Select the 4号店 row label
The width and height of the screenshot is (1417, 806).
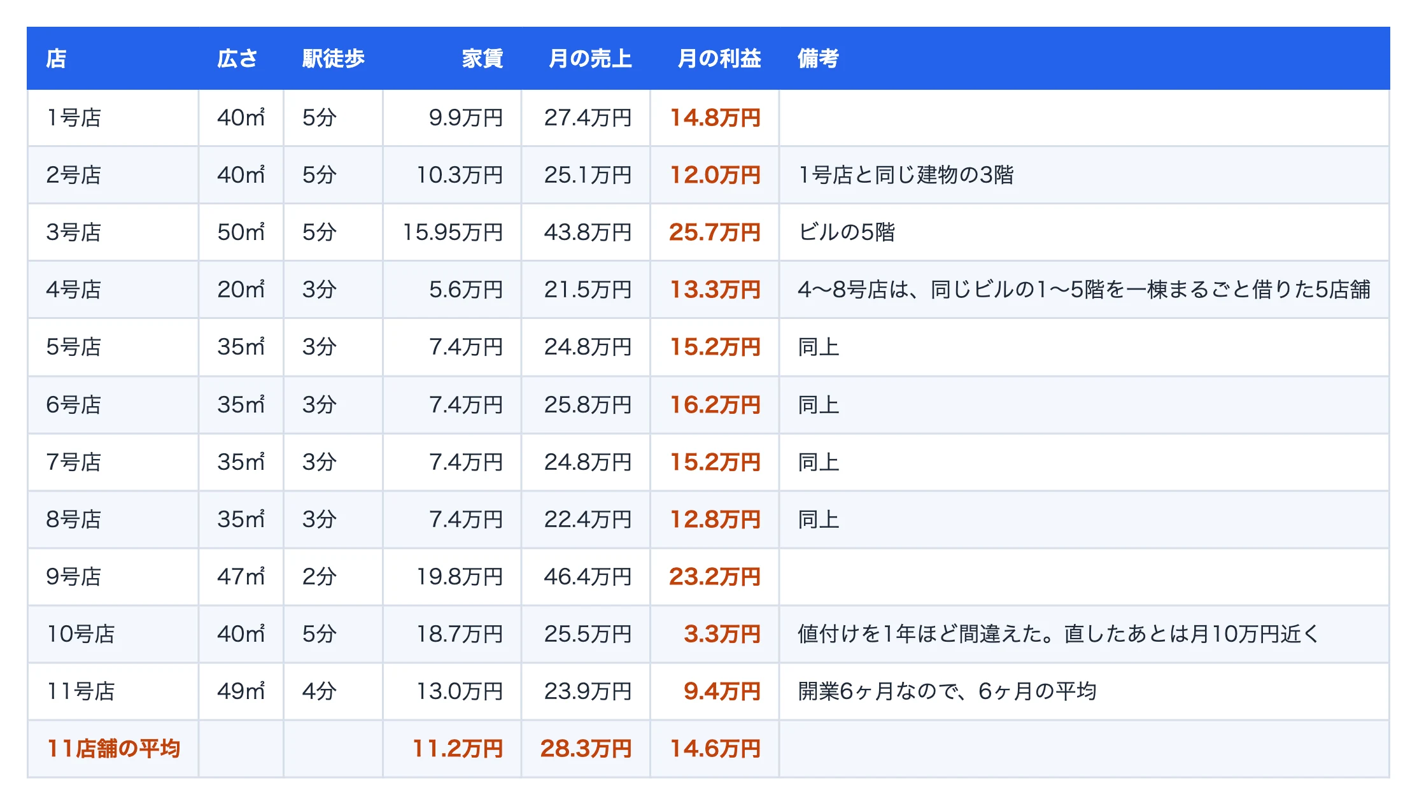point(74,290)
